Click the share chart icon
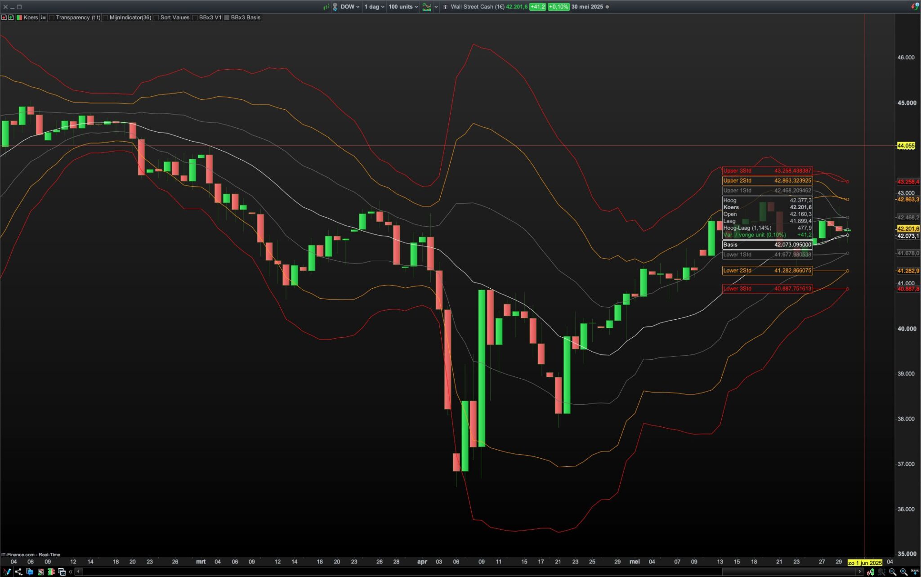Screen dimensions: 921x577 [18, 572]
